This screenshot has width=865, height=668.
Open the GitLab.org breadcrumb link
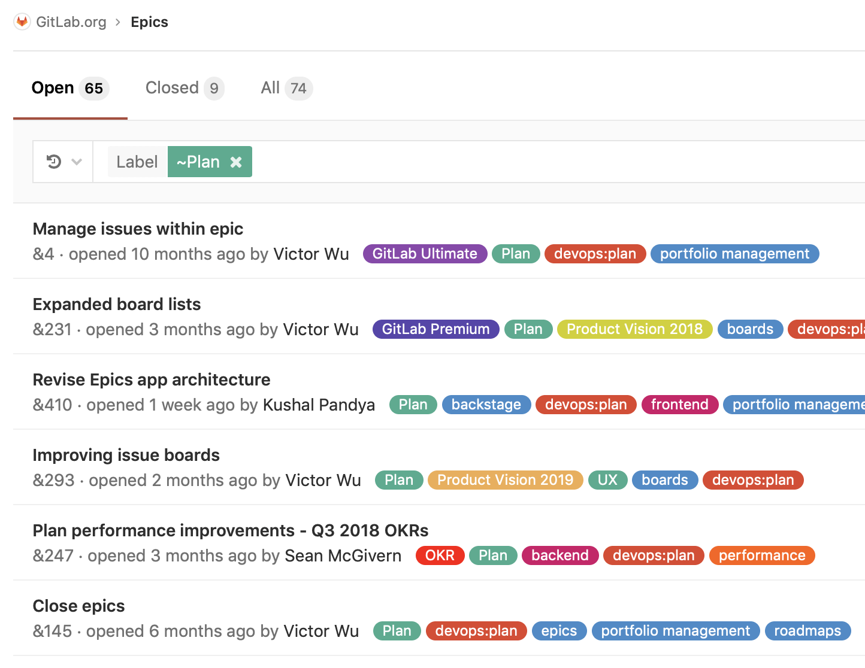tap(71, 22)
